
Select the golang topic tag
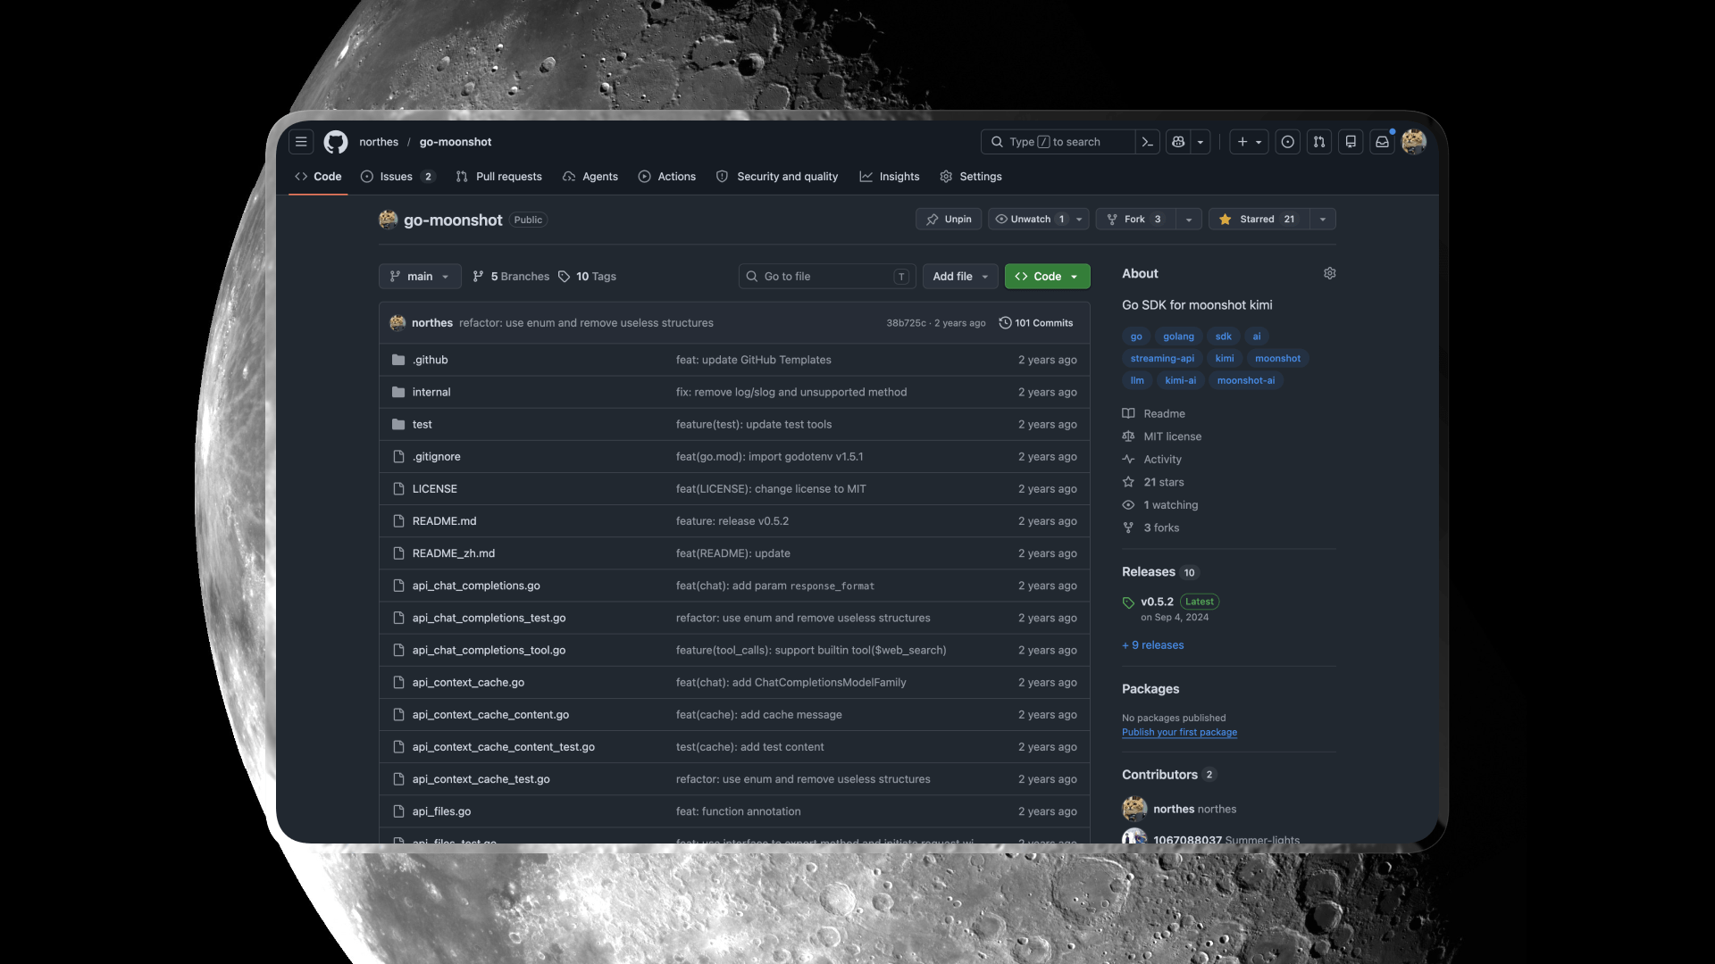[x=1178, y=337]
